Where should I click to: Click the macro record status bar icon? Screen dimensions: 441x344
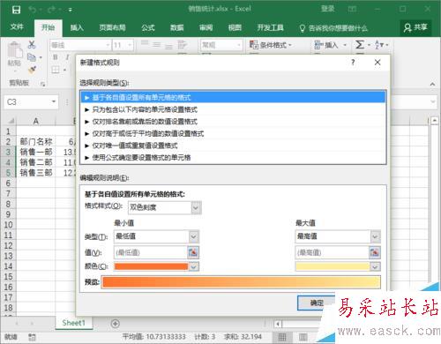click(x=32, y=337)
